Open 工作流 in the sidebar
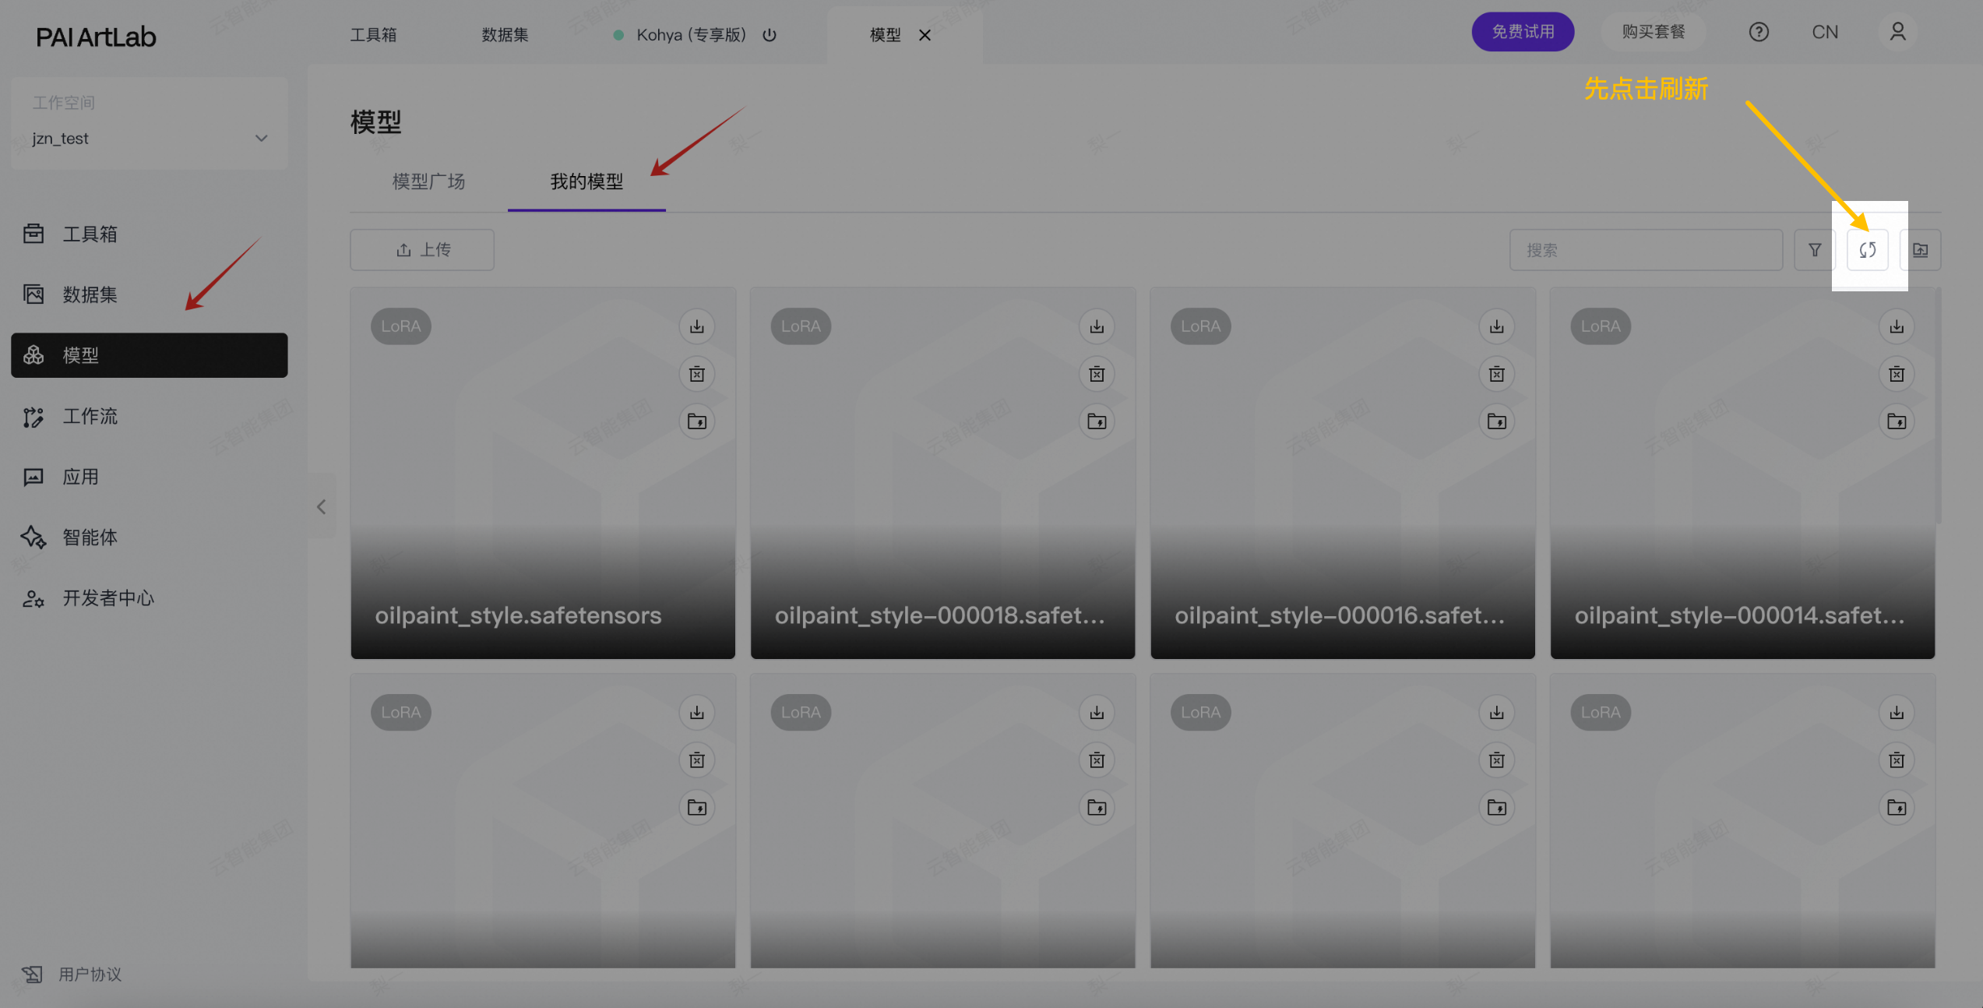The width and height of the screenshot is (1983, 1008). [x=90, y=416]
